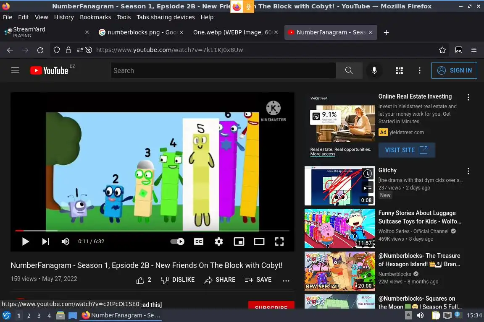Save video to playlist
This screenshot has width=484, height=322.
258,280
